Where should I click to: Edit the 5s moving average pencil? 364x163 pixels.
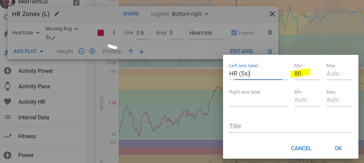pos(53,38)
